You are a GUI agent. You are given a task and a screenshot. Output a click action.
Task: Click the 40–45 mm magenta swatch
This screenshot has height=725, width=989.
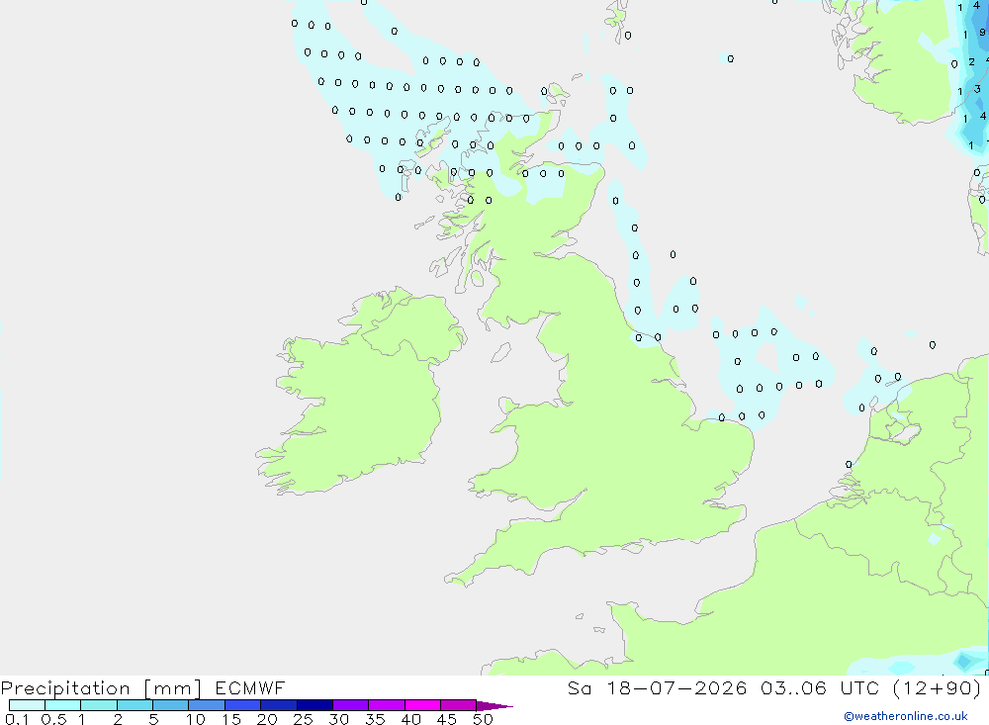tap(422, 705)
